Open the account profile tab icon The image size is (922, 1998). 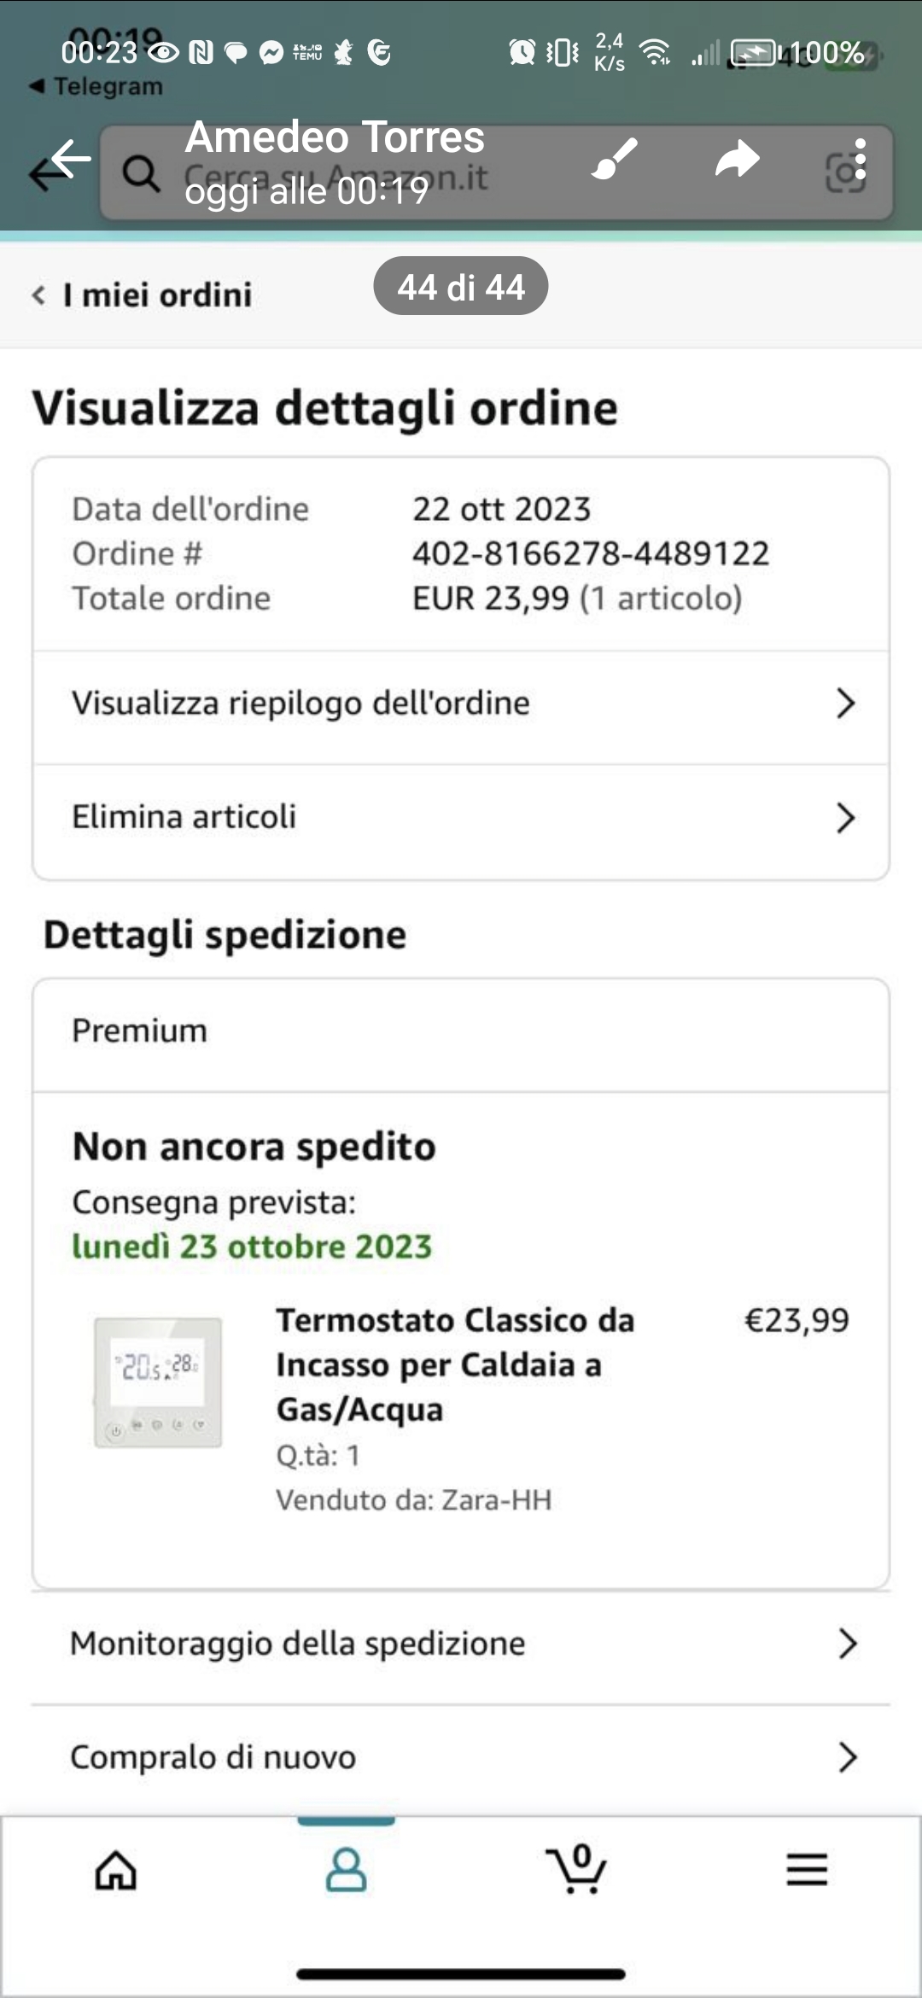(346, 1871)
